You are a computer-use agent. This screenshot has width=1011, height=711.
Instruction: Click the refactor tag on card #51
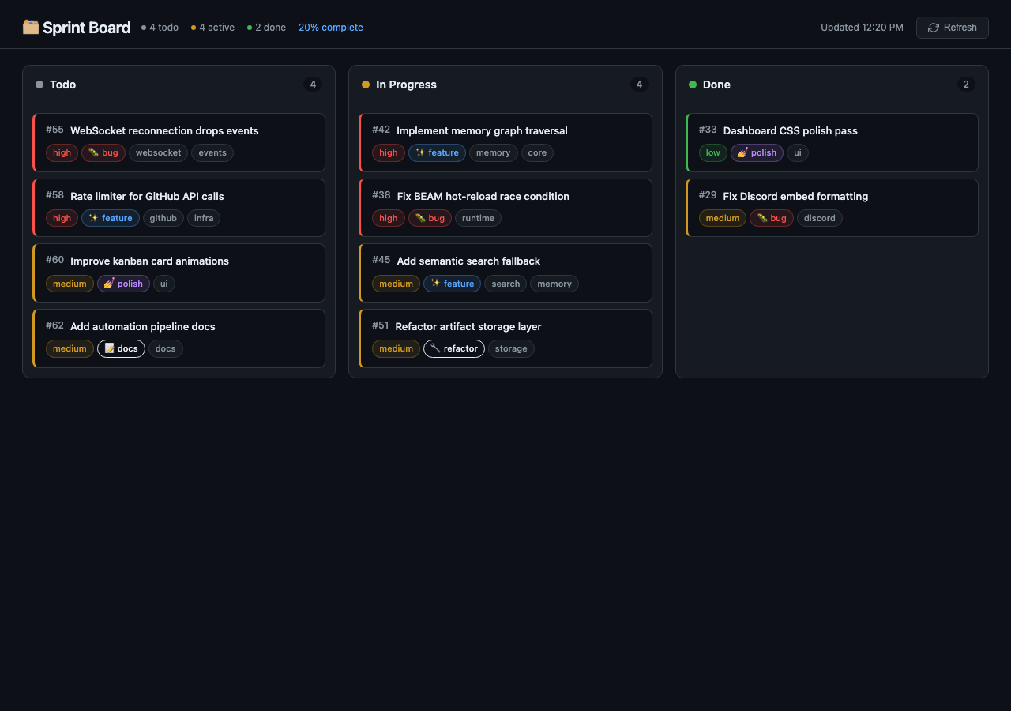(454, 349)
